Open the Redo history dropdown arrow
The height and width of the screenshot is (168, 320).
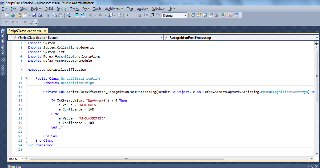(x=105, y=16)
